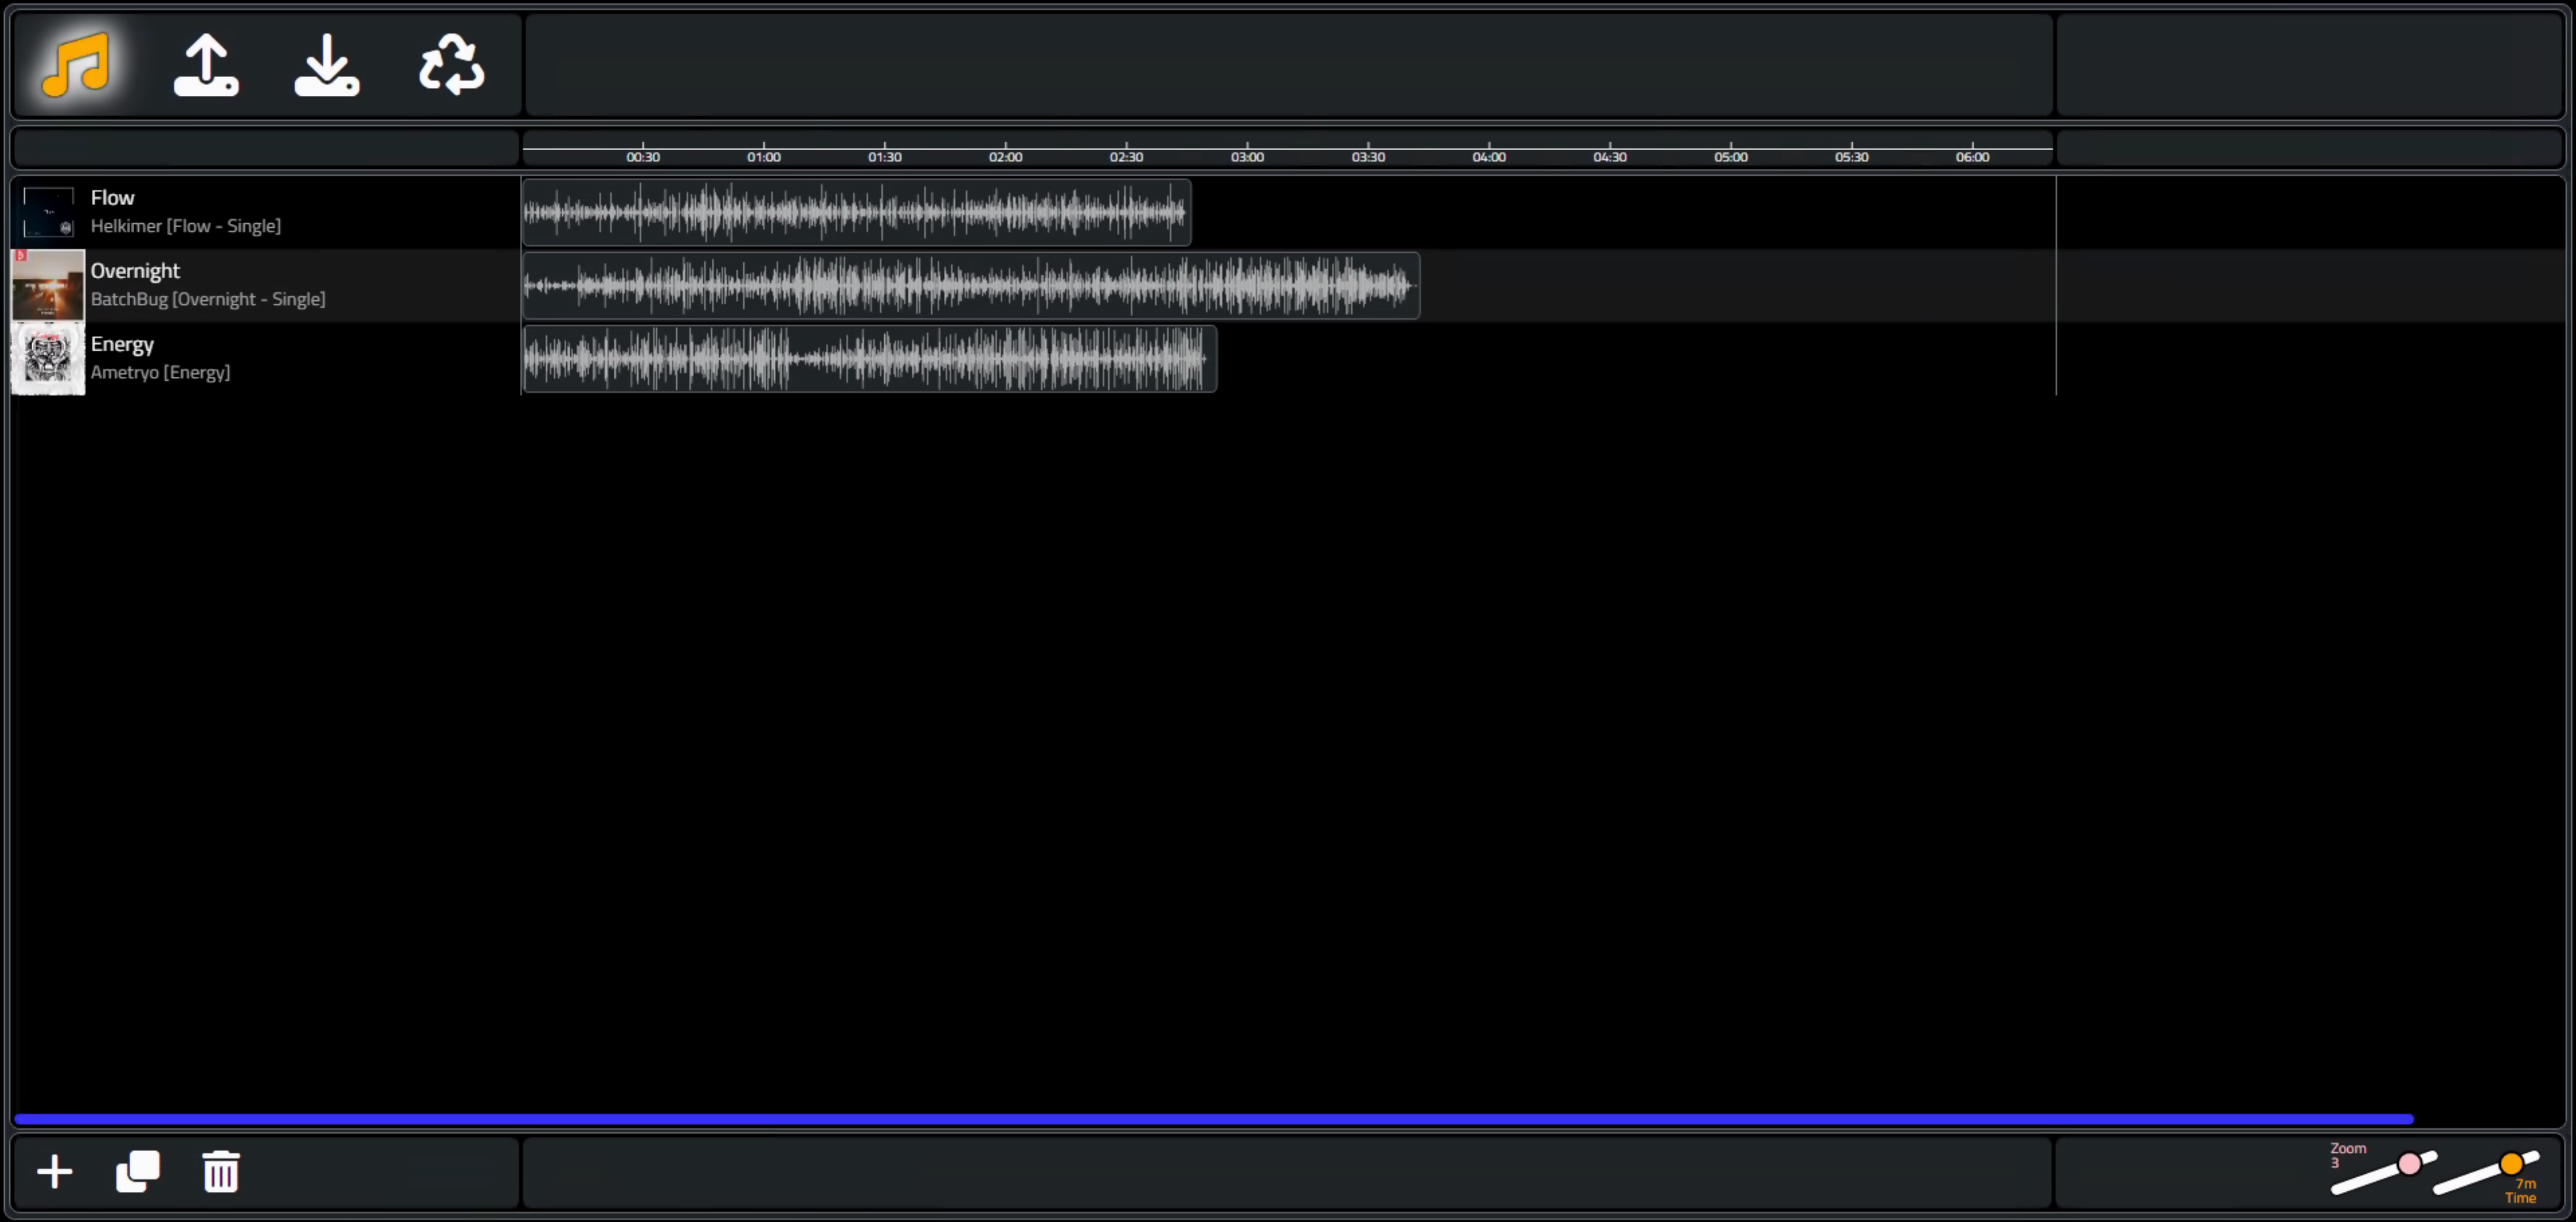Click the Energy track title

[x=122, y=344]
